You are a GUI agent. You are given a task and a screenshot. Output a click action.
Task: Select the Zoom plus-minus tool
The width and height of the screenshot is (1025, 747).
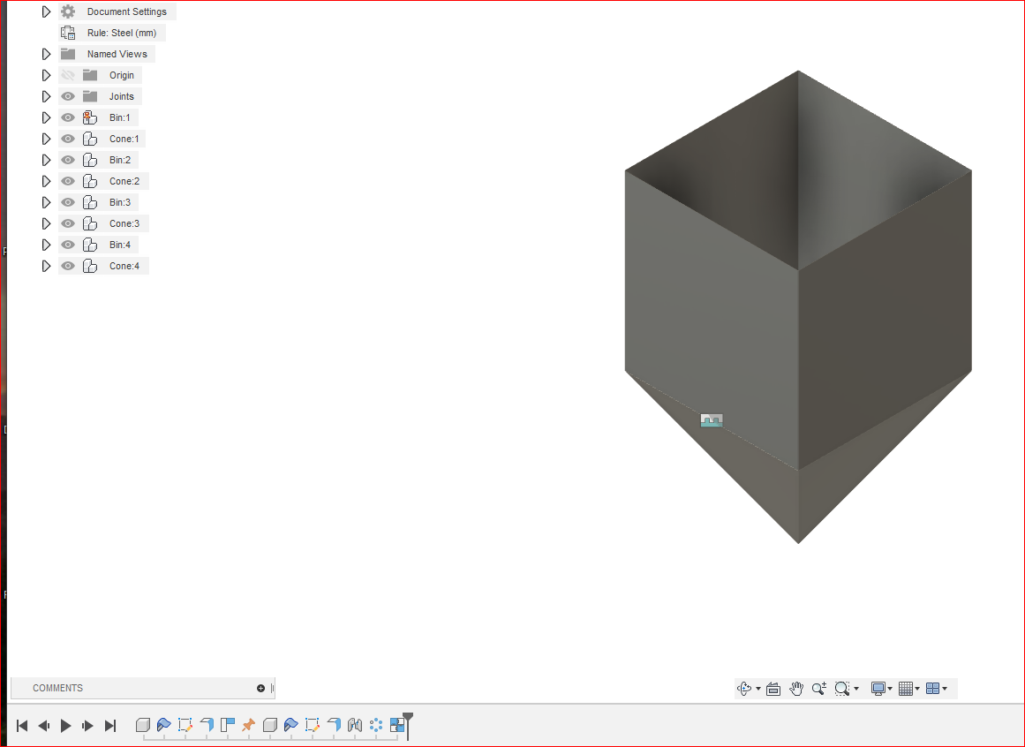coord(819,688)
